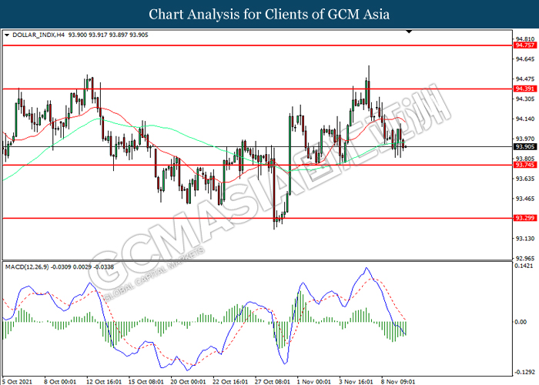
Task: Select the 94.757 red price label
Action: coord(524,45)
